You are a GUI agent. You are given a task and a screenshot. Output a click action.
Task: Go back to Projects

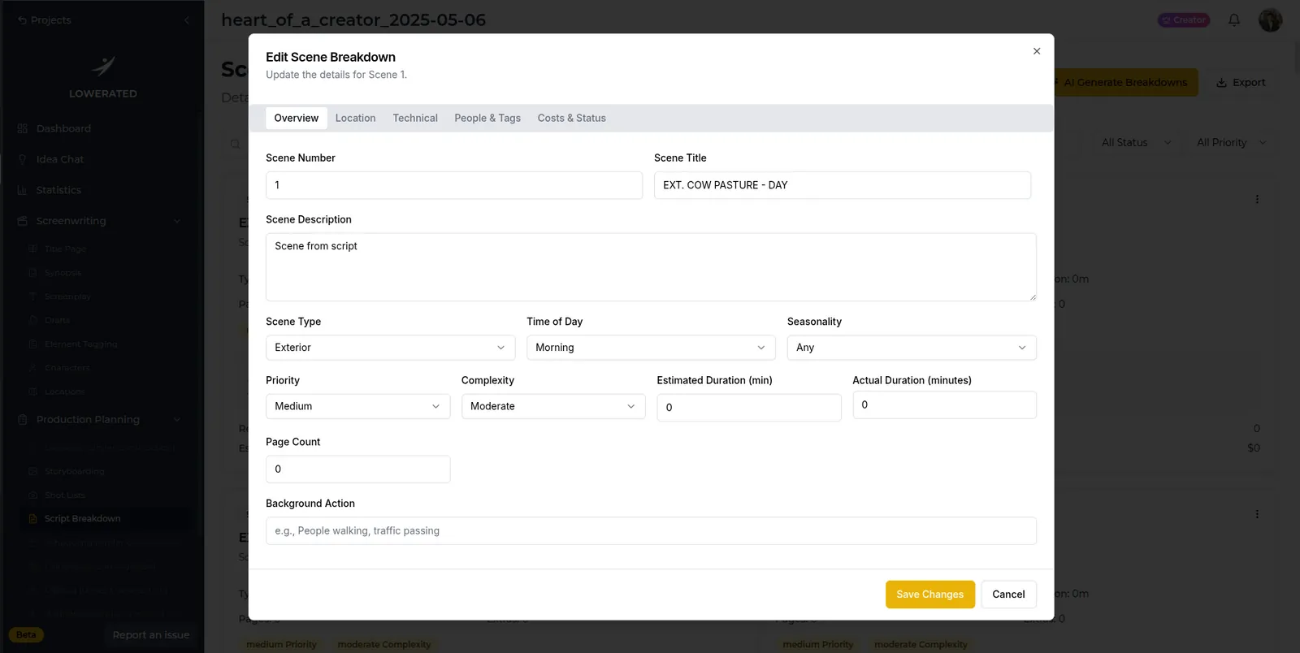[45, 20]
